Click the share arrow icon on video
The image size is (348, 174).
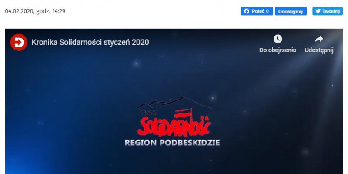[319, 39]
